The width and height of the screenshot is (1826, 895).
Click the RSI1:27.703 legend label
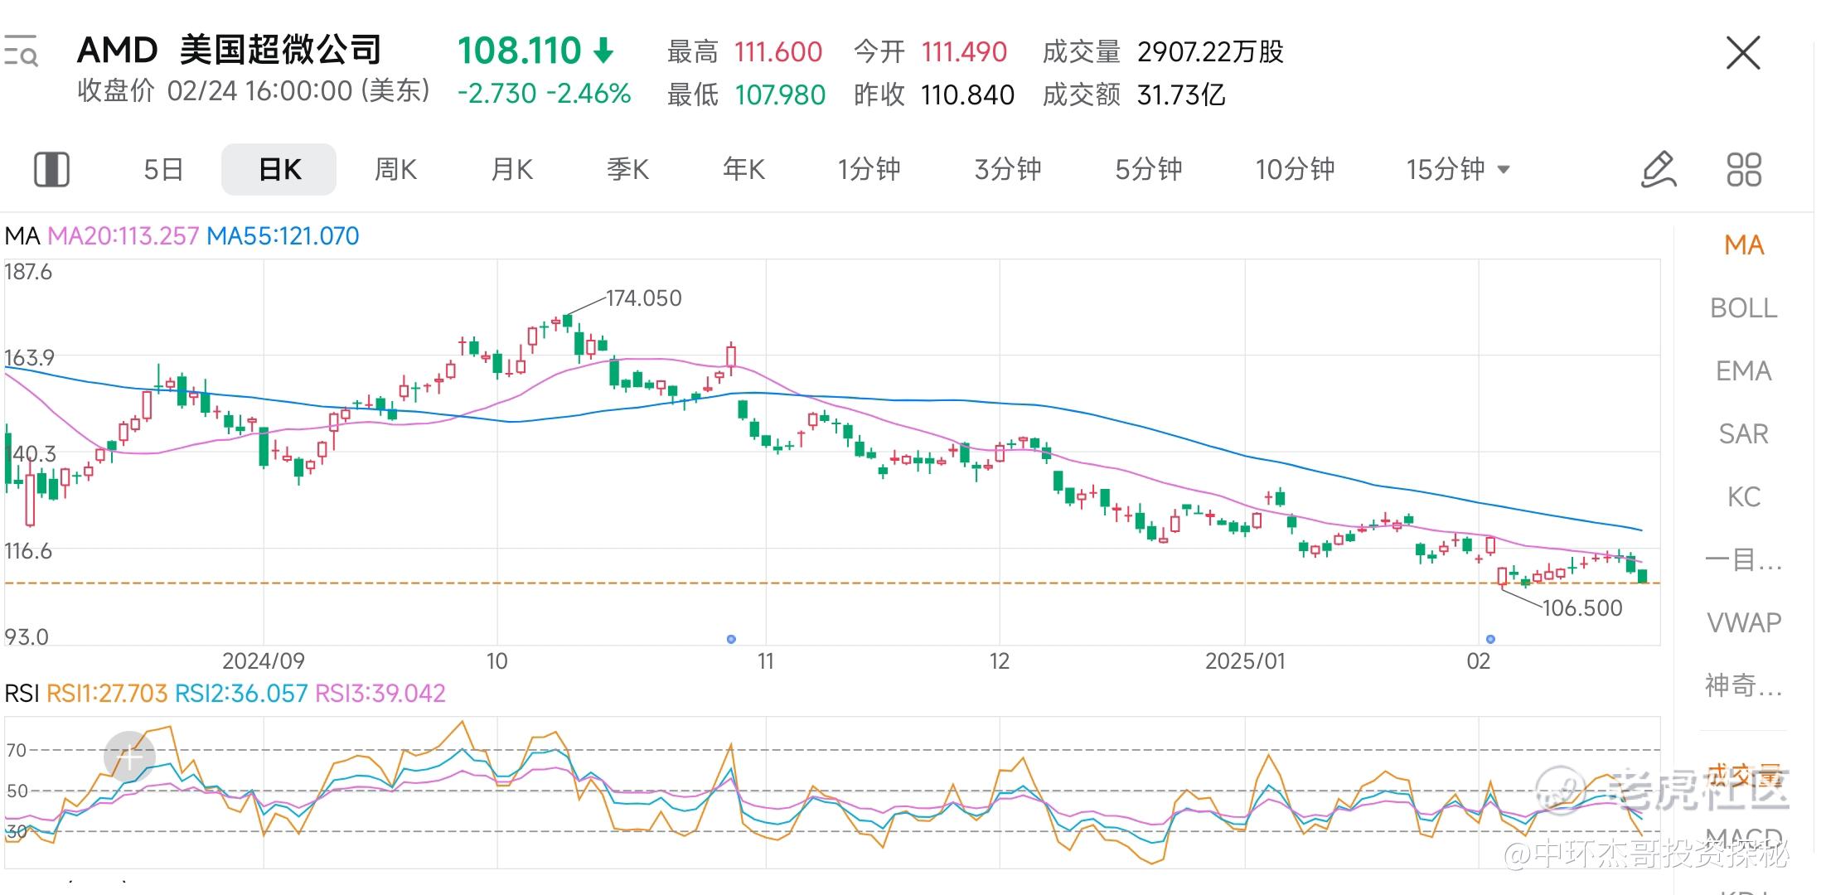point(107,693)
